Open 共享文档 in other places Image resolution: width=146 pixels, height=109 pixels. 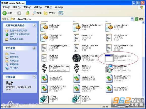[x=14, y=61]
